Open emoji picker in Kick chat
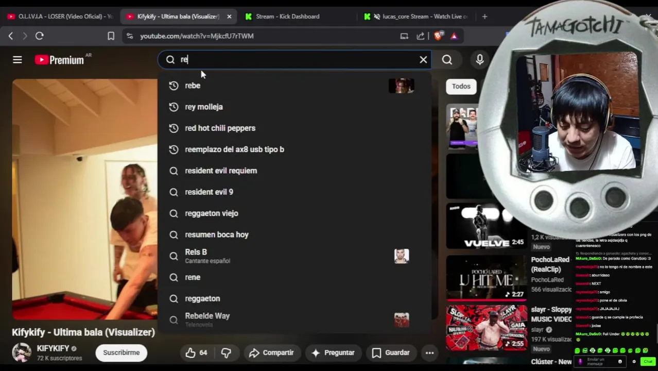This screenshot has width=658, height=371. pyautogui.click(x=620, y=361)
